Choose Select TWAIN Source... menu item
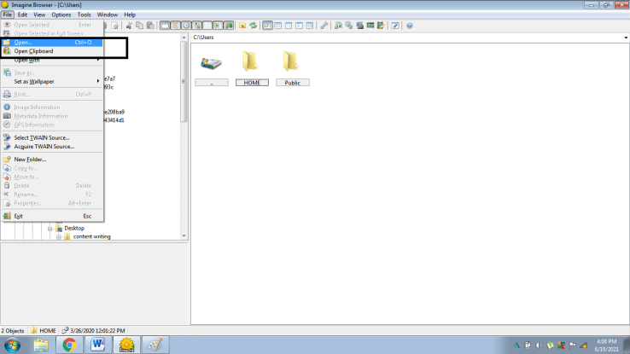This screenshot has width=630, height=354. [52, 137]
